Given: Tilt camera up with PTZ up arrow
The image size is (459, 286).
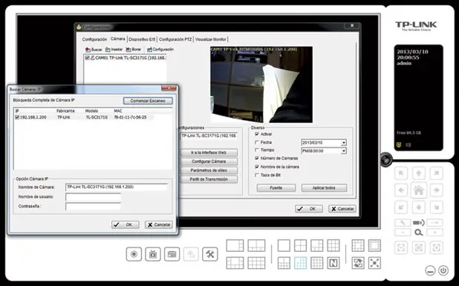Looking at the screenshot, I should 419,173.
